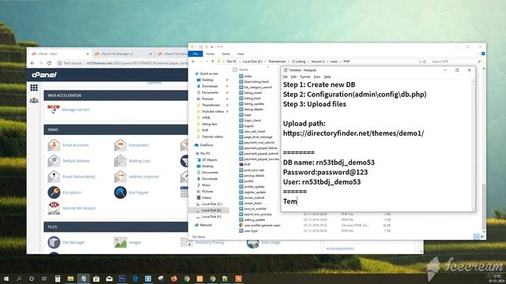Open Explorer Share ribbon tab
The height and width of the screenshot is (284, 506).
(226, 54)
